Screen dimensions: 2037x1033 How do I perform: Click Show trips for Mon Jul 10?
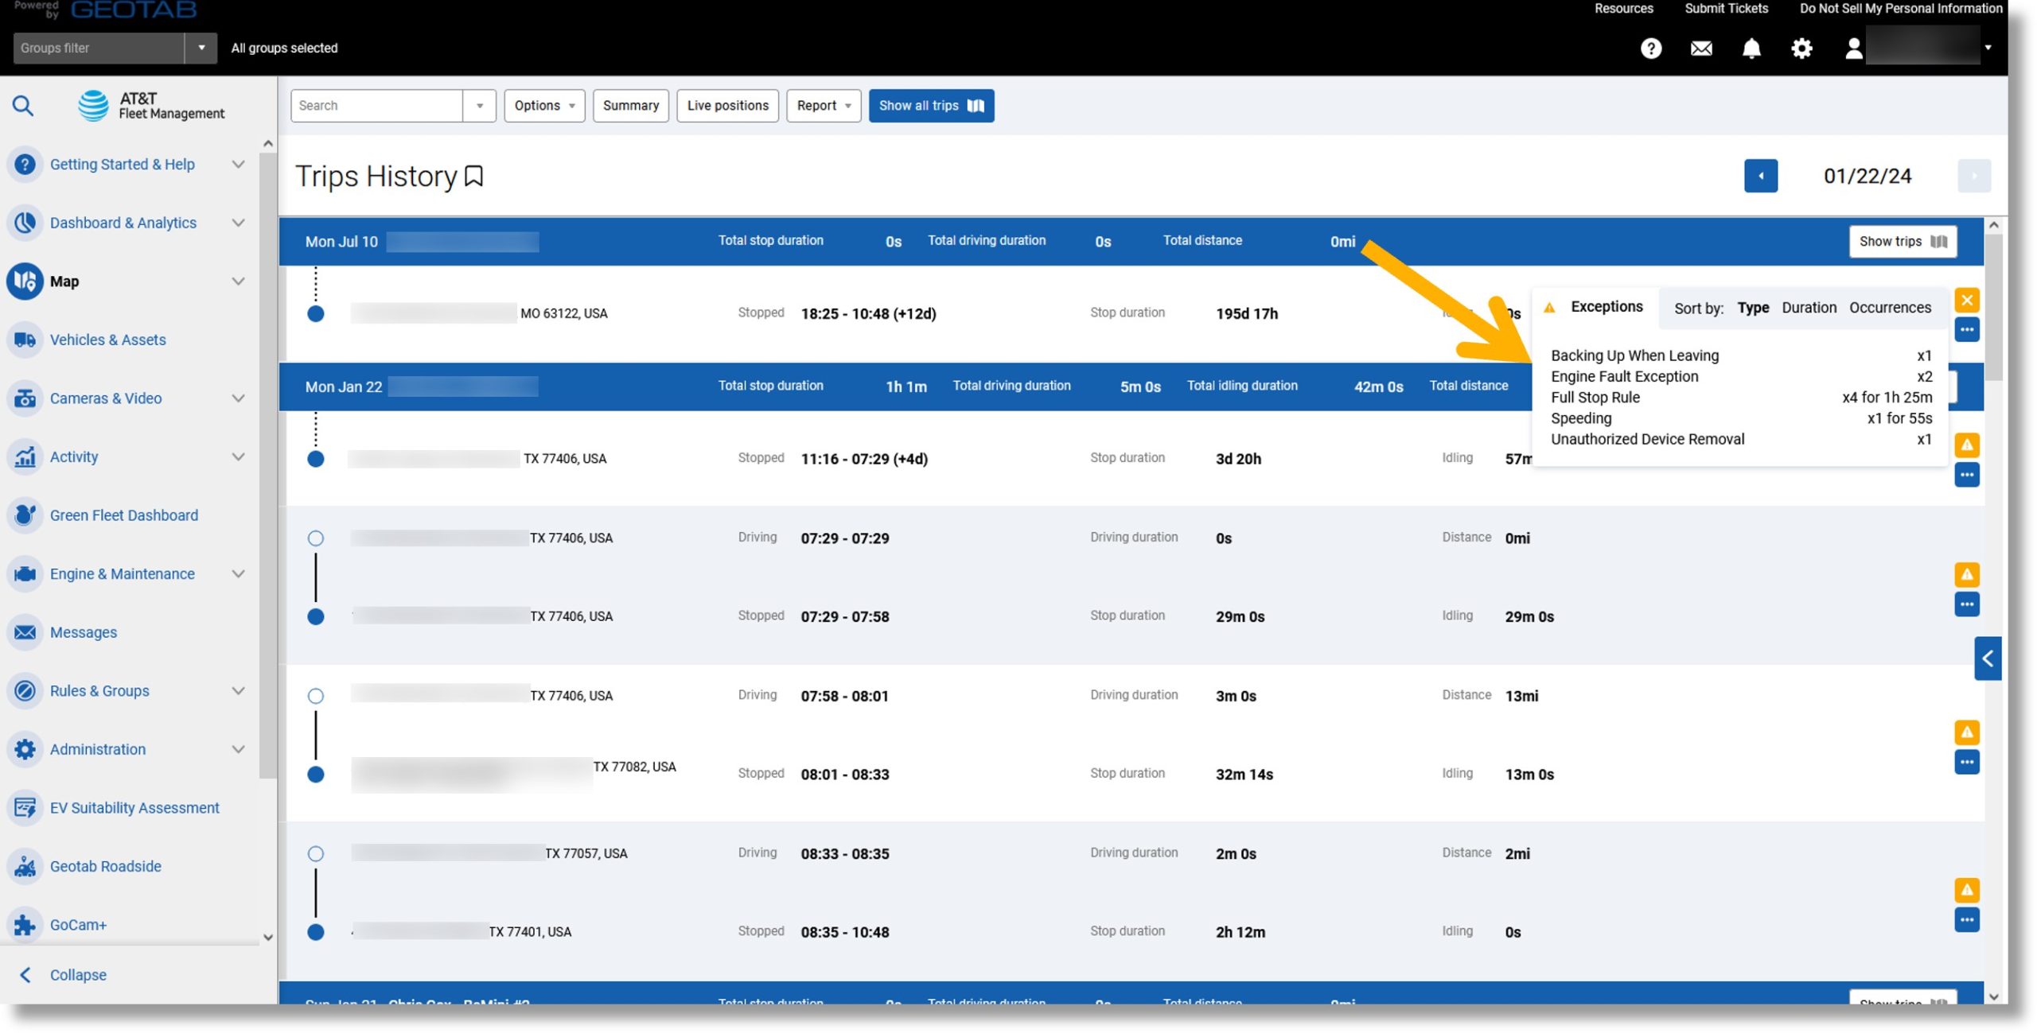[x=1903, y=242]
